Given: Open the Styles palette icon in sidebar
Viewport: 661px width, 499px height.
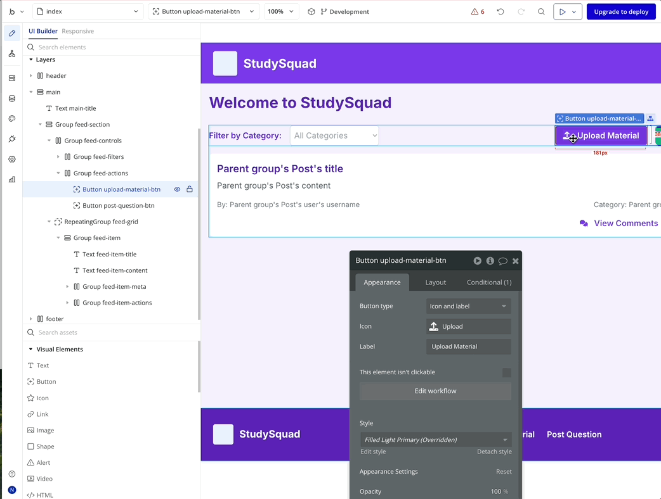Looking at the screenshot, I should pyautogui.click(x=12, y=119).
